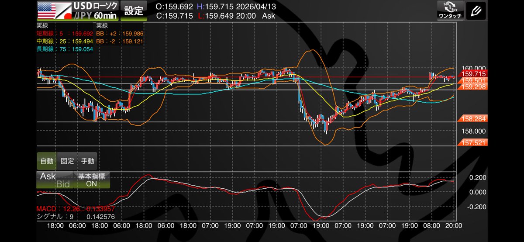Image resolution: width=524 pixels, height=242 pixels.
Task: Open the 設定 settings button
Action: point(134,11)
